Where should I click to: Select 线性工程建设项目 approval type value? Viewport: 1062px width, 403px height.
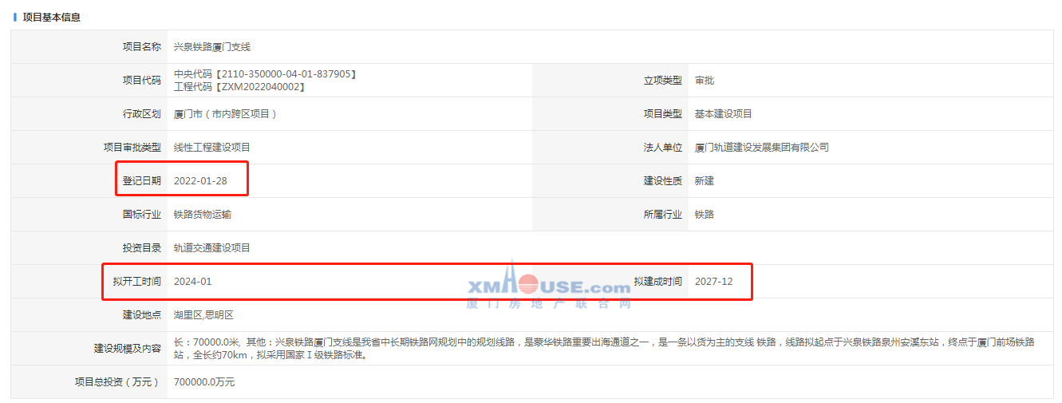211,148
